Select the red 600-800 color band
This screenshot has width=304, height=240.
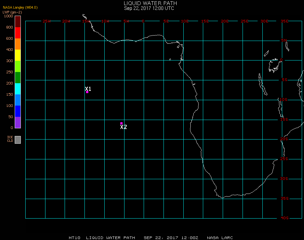[x=18, y=33]
